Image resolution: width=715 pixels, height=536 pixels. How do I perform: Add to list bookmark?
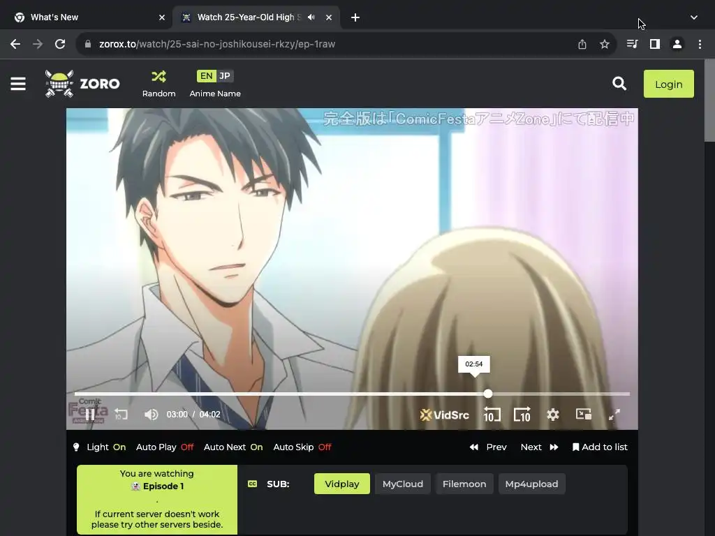point(600,447)
